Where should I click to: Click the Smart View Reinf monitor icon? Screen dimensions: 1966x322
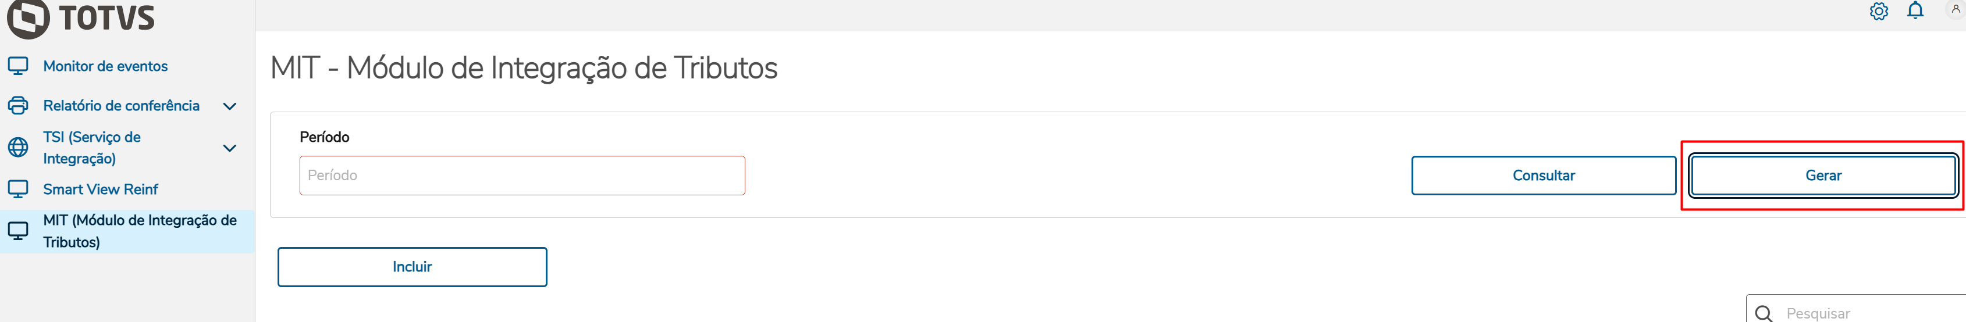[18, 189]
